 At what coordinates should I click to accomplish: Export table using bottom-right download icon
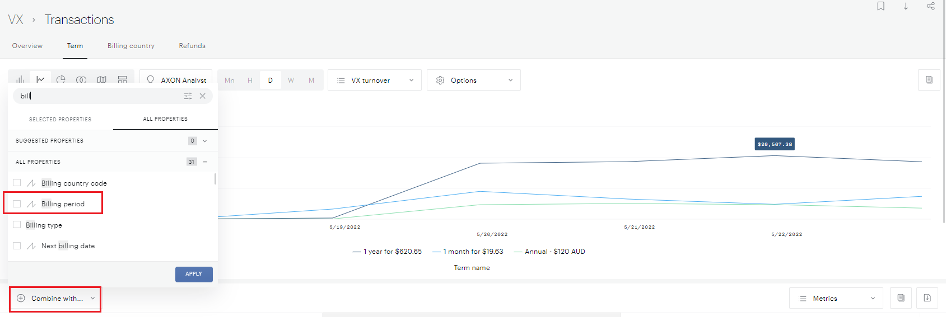(927, 298)
